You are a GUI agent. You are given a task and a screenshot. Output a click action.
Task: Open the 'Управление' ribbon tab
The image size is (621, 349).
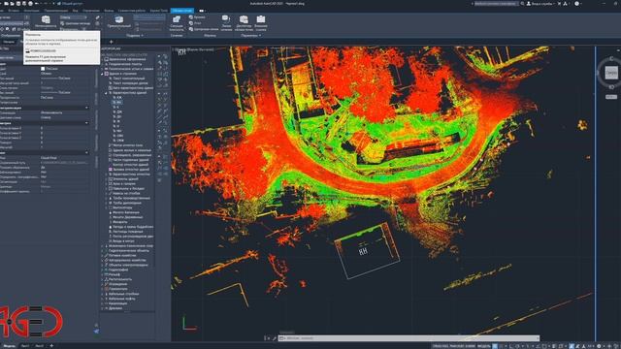[91, 11]
